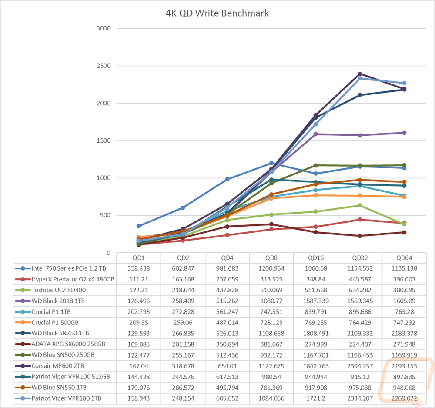
Task: Click the QD8 column header
Action: [271, 258]
